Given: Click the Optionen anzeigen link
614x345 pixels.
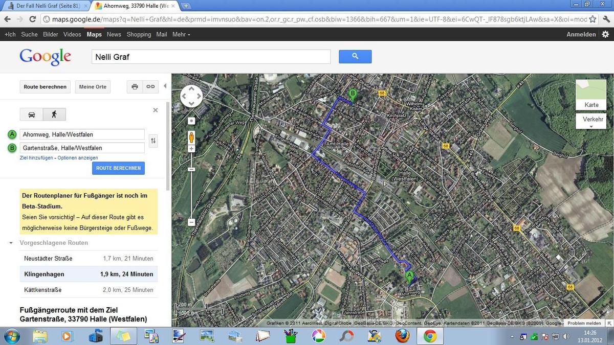Looking at the screenshot, I should (78, 158).
